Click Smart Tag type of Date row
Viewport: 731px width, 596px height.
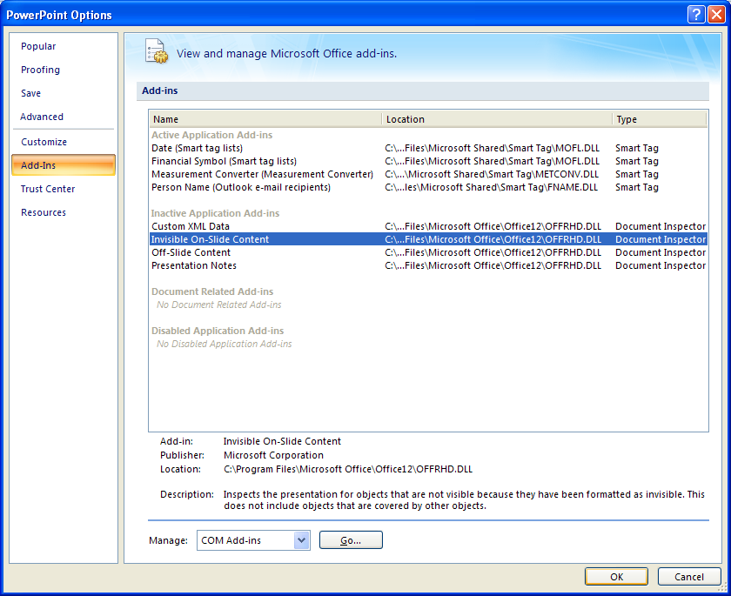pyautogui.click(x=637, y=148)
